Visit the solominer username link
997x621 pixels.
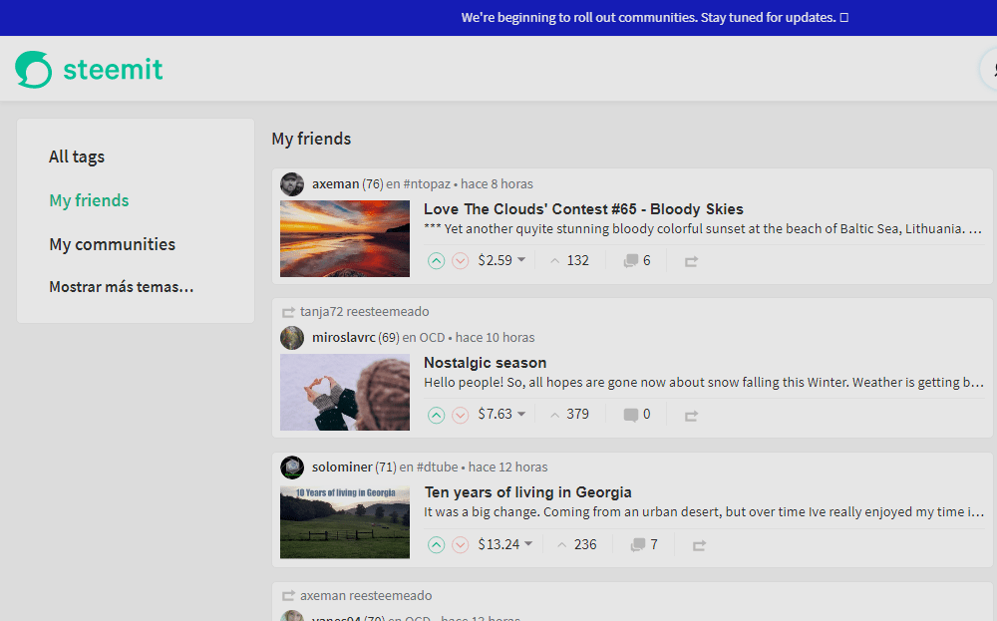pos(342,467)
